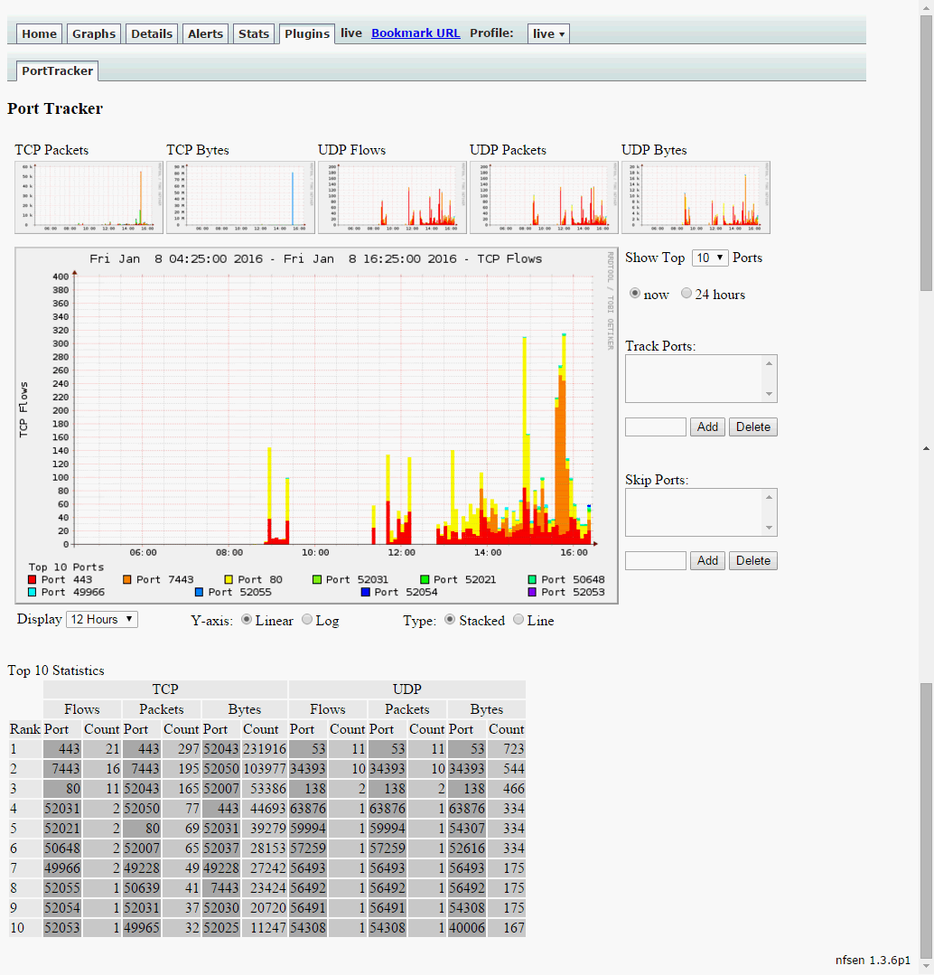934x975 pixels.
Task: Select the 24 hours radio option
Action: 686,294
